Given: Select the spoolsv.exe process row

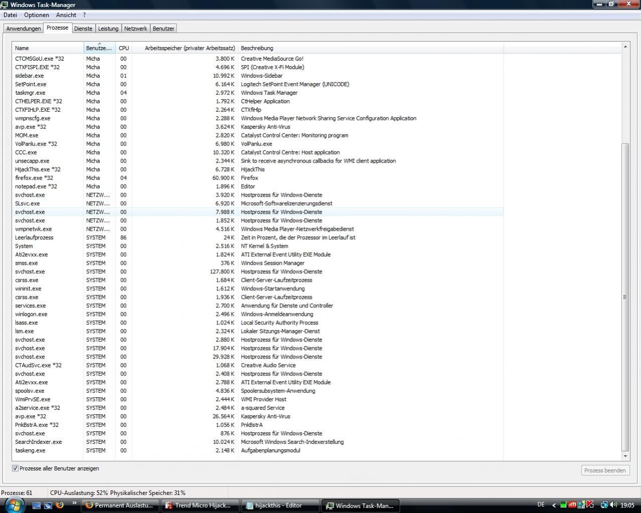Looking at the screenshot, I should coord(258,391).
